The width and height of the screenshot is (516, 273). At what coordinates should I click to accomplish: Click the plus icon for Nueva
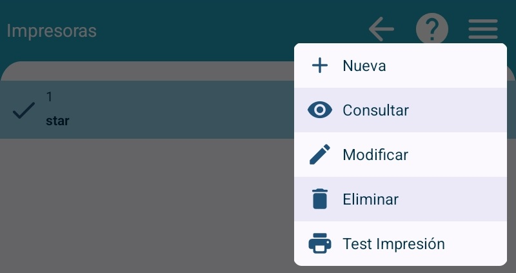click(319, 66)
